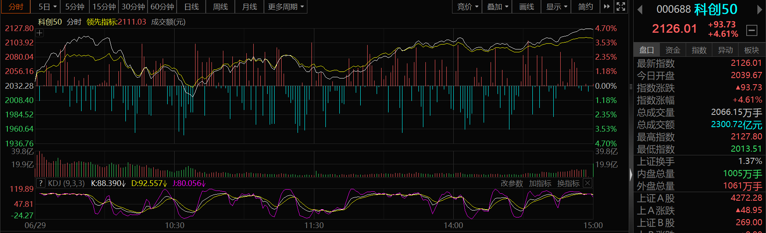Toggle the 简约 simple mode

(x=585, y=7)
